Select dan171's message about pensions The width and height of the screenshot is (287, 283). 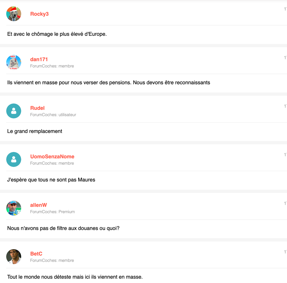[x=108, y=82]
